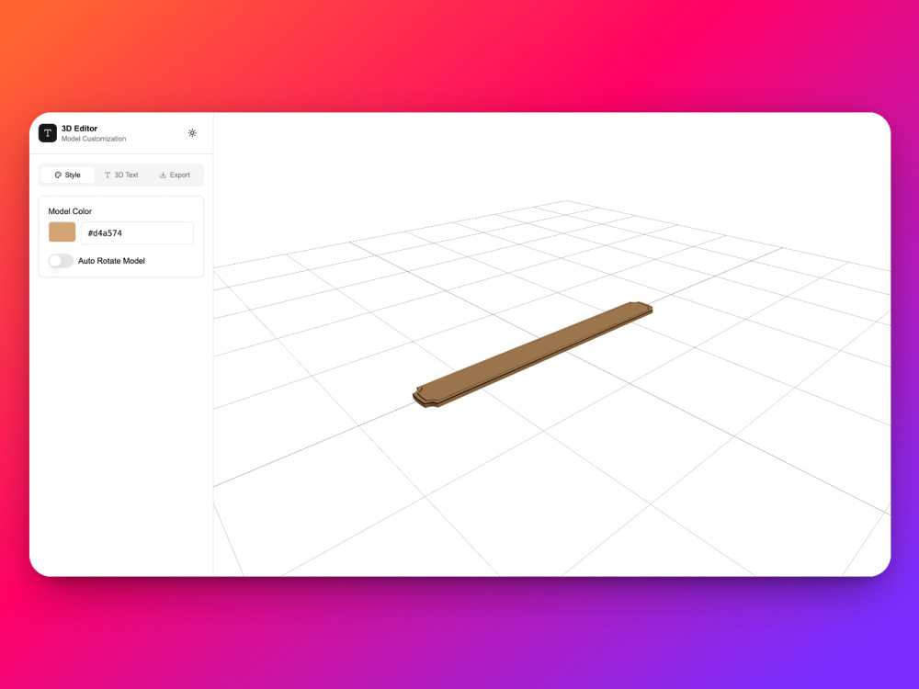The height and width of the screenshot is (689, 919).
Task: Open the Export tab
Action: point(175,175)
